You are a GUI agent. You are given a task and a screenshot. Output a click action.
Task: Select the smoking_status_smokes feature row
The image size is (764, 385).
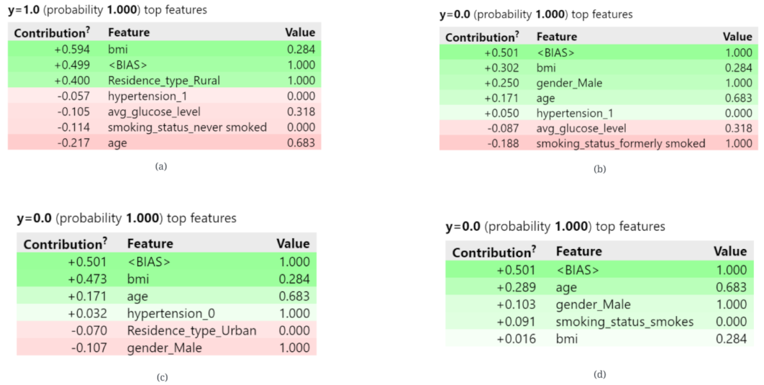(x=624, y=322)
